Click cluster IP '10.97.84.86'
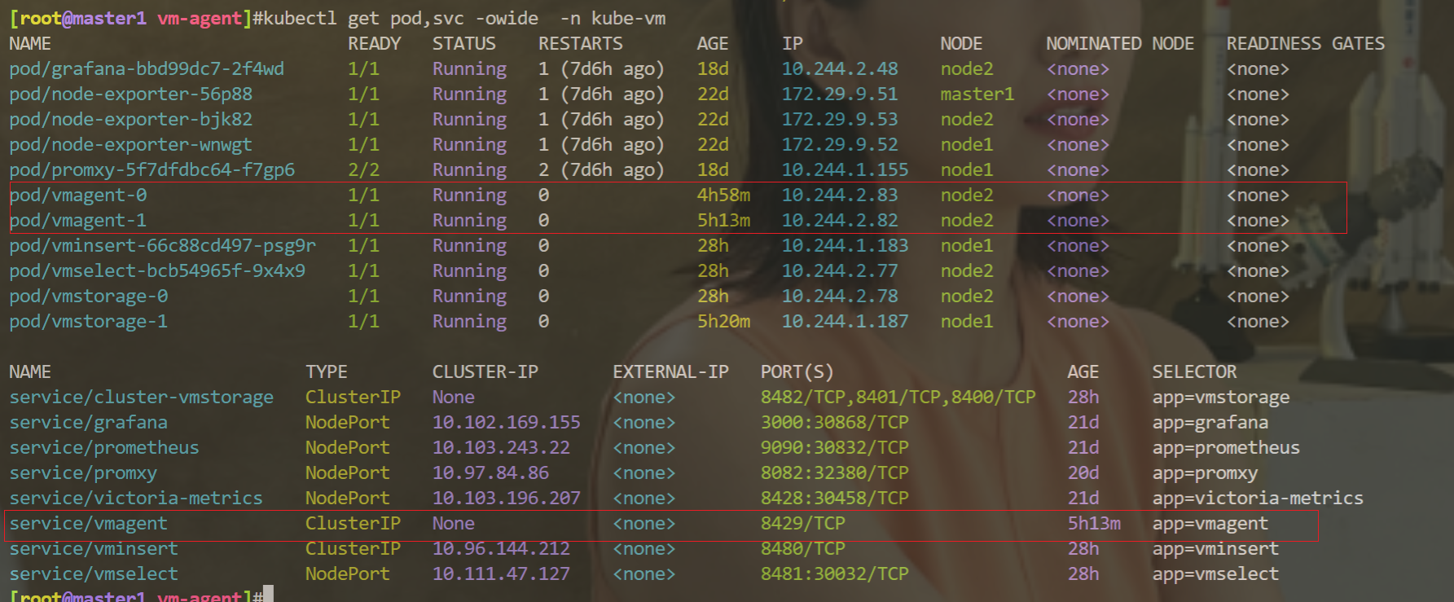This screenshot has height=602, width=1454. tap(490, 473)
